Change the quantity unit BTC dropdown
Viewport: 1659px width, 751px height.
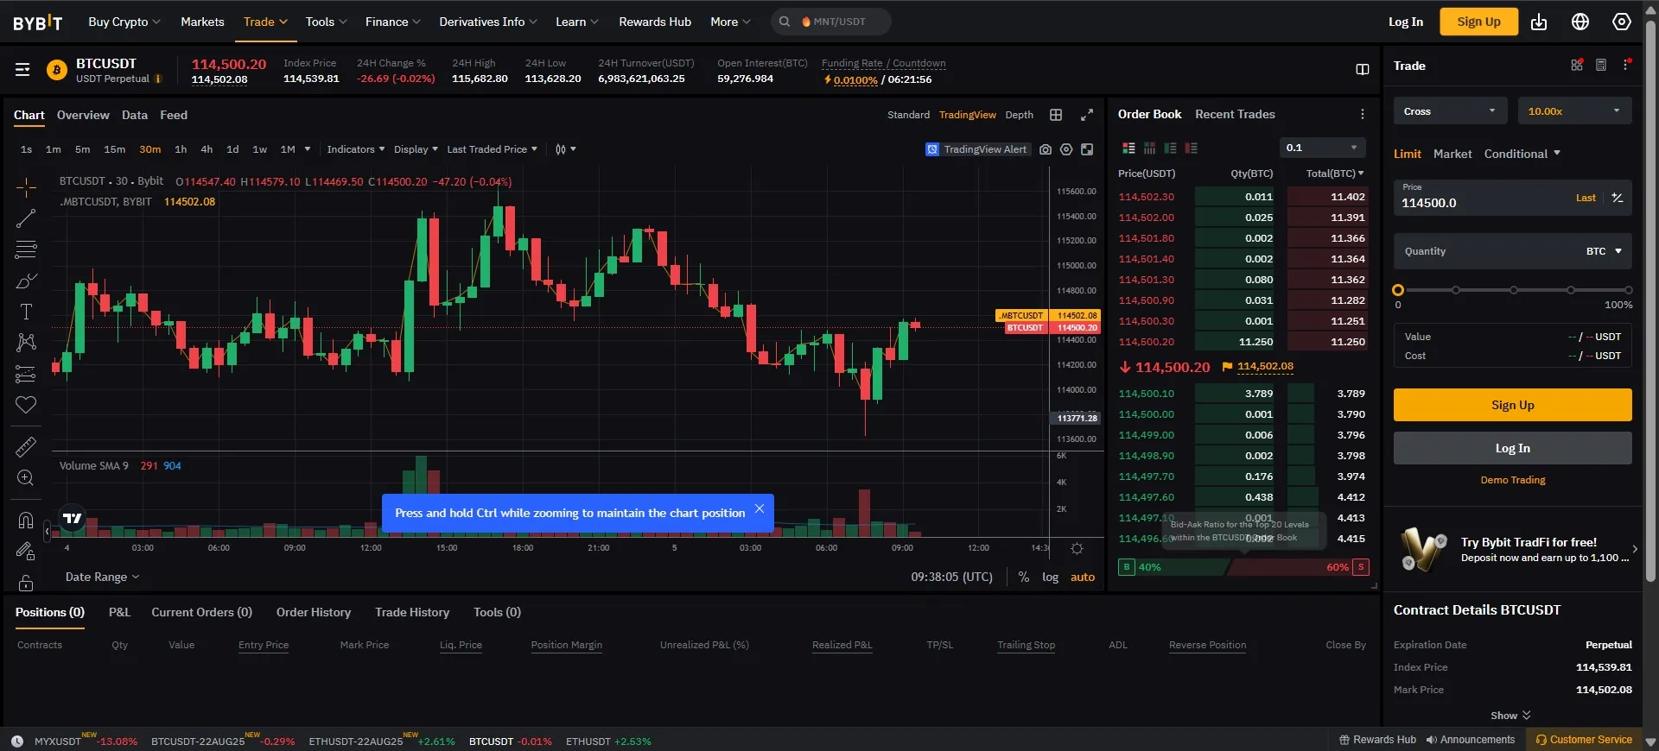coord(1604,251)
